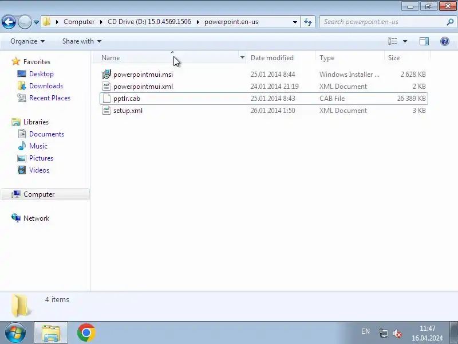Expand the arrow after Computer breadcrumb

pos(101,22)
